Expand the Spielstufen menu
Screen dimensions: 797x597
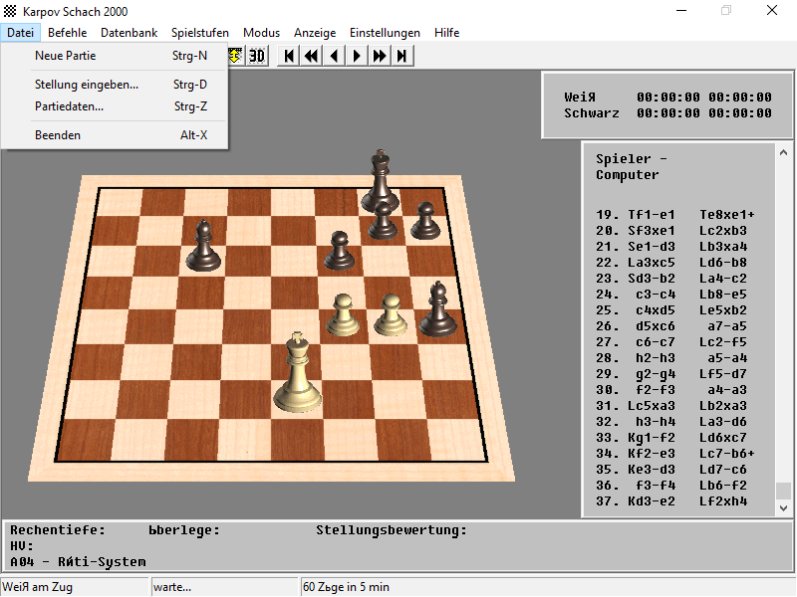tap(199, 33)
